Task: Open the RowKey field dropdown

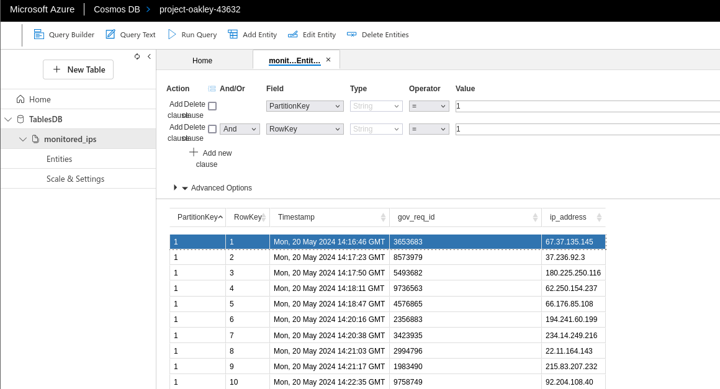Action: coord(305,129)
